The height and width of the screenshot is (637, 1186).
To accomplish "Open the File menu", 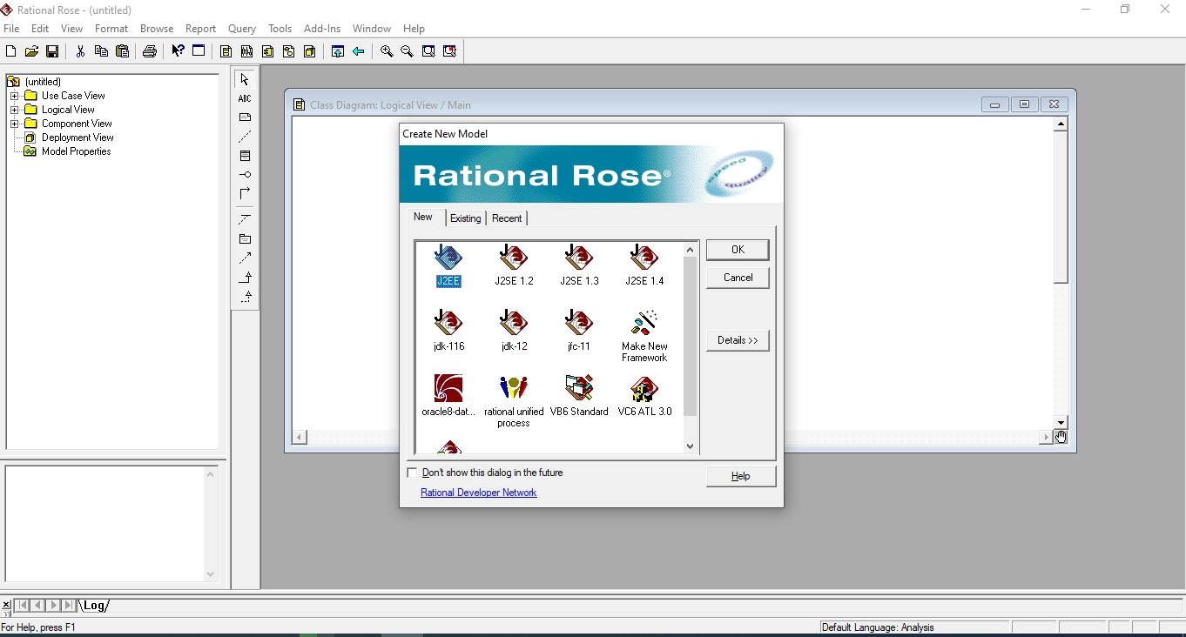I will (11, 29).
